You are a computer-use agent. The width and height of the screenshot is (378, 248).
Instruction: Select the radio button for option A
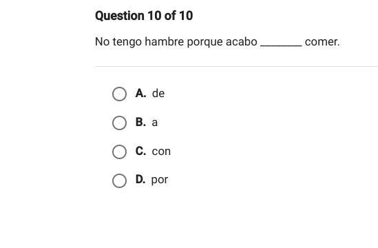(x=119, y=94)
